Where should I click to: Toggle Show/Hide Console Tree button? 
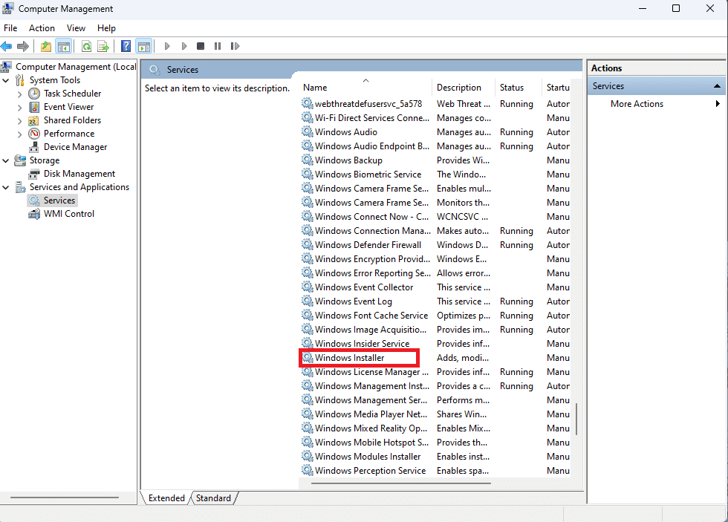point(64,46)
